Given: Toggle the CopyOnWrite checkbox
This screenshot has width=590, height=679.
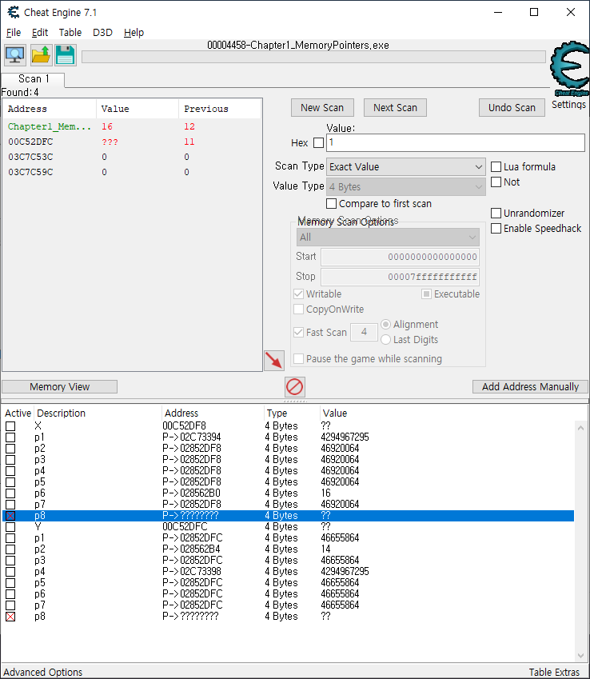Looking at the screenshot, I should coord(298,310).
